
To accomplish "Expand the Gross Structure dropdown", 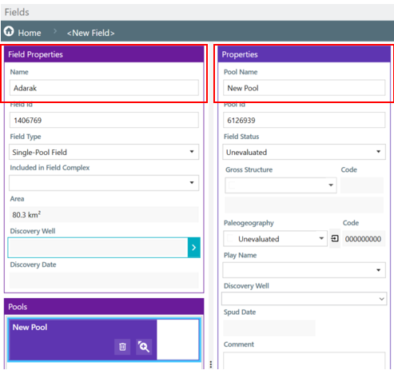I will pyautogui.click(x=281, y=185).
